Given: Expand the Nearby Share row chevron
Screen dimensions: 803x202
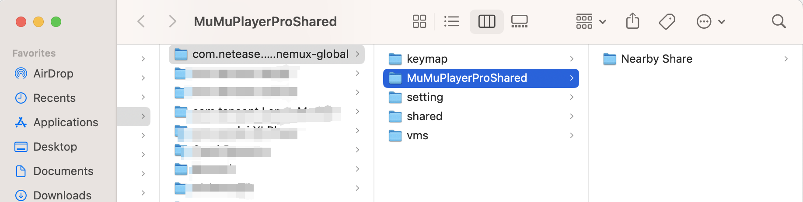Looking at the screenshot, I should coord(786,59).
